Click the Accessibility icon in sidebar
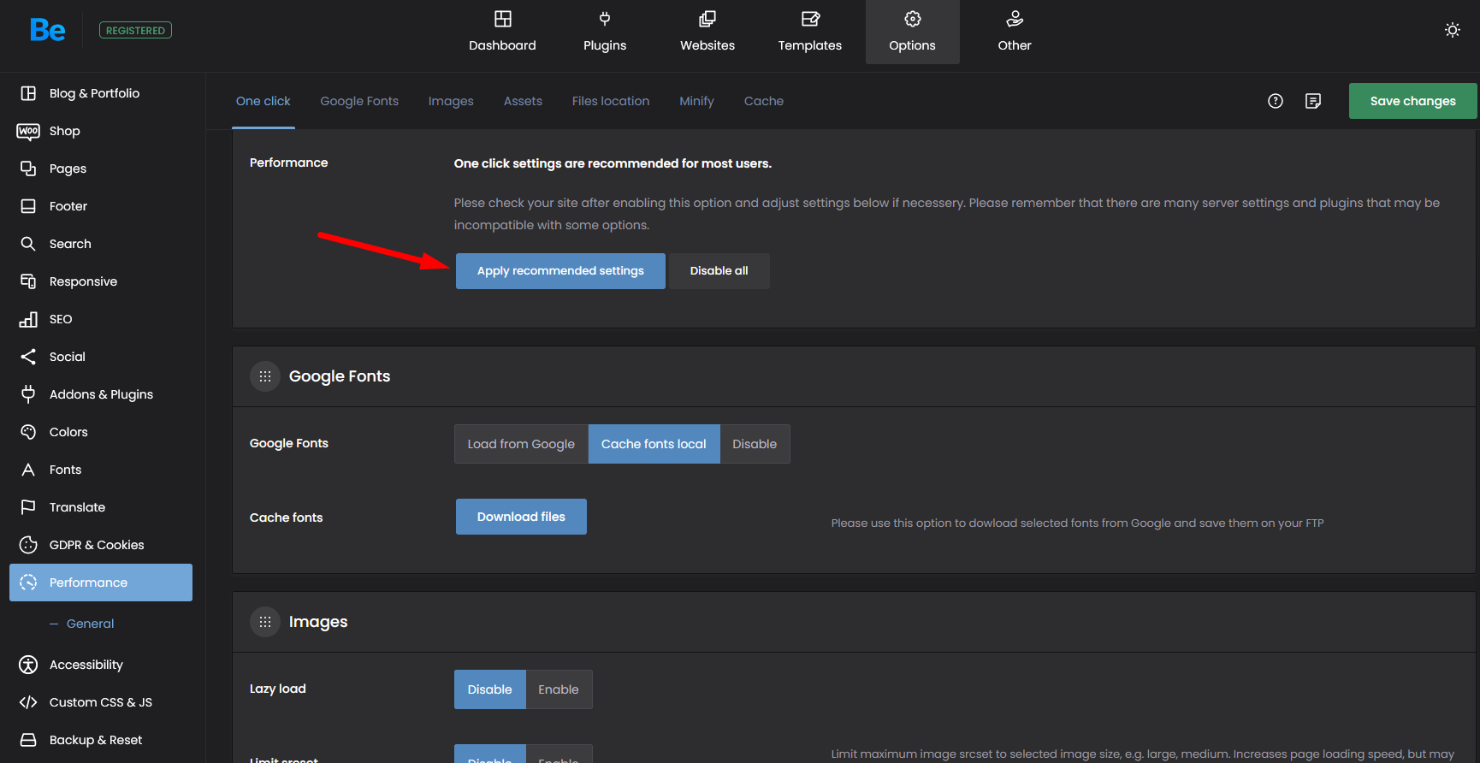This screenshot has width=1480, height=763. [28, 665]
